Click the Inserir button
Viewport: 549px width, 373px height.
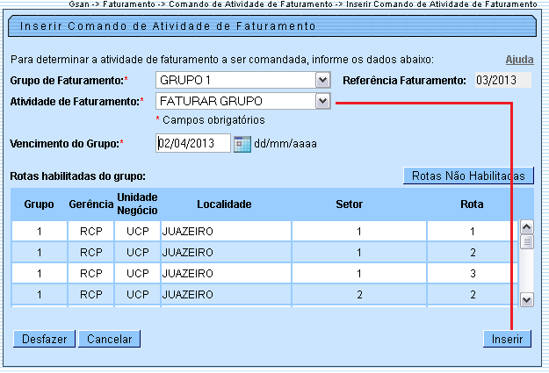[507, 339]
